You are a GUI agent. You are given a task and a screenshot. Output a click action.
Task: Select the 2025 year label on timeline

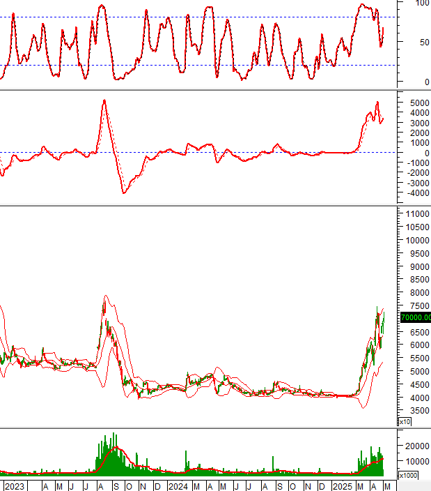click(343, 486)
